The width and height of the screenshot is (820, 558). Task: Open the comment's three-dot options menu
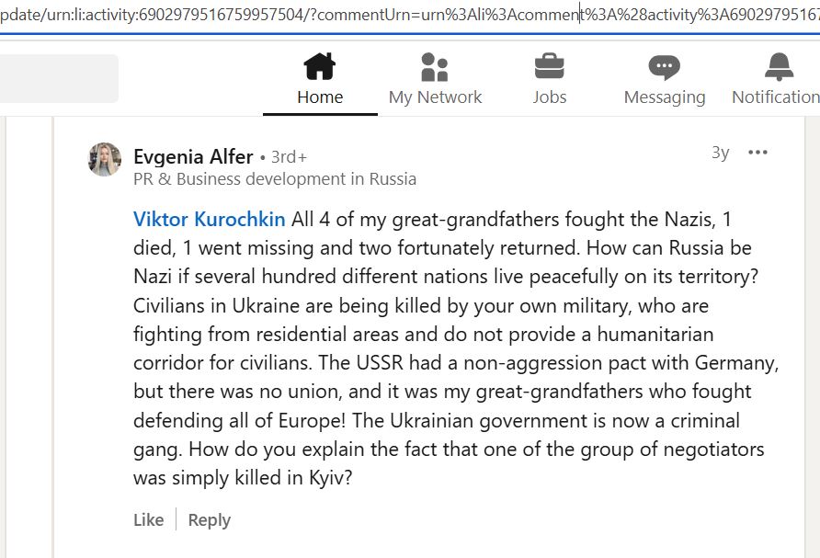click(757, 153)
